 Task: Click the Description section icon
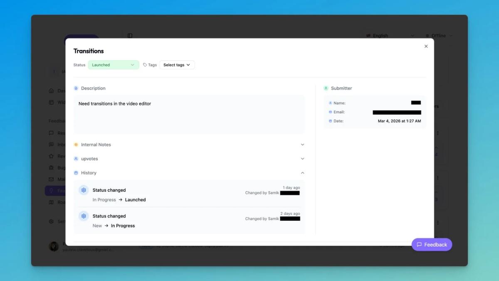tap(76, 88)
